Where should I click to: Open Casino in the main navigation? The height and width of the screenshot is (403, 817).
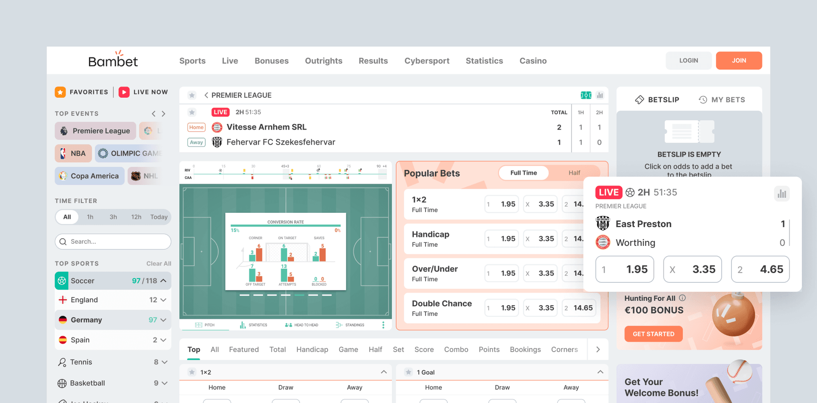533,61
